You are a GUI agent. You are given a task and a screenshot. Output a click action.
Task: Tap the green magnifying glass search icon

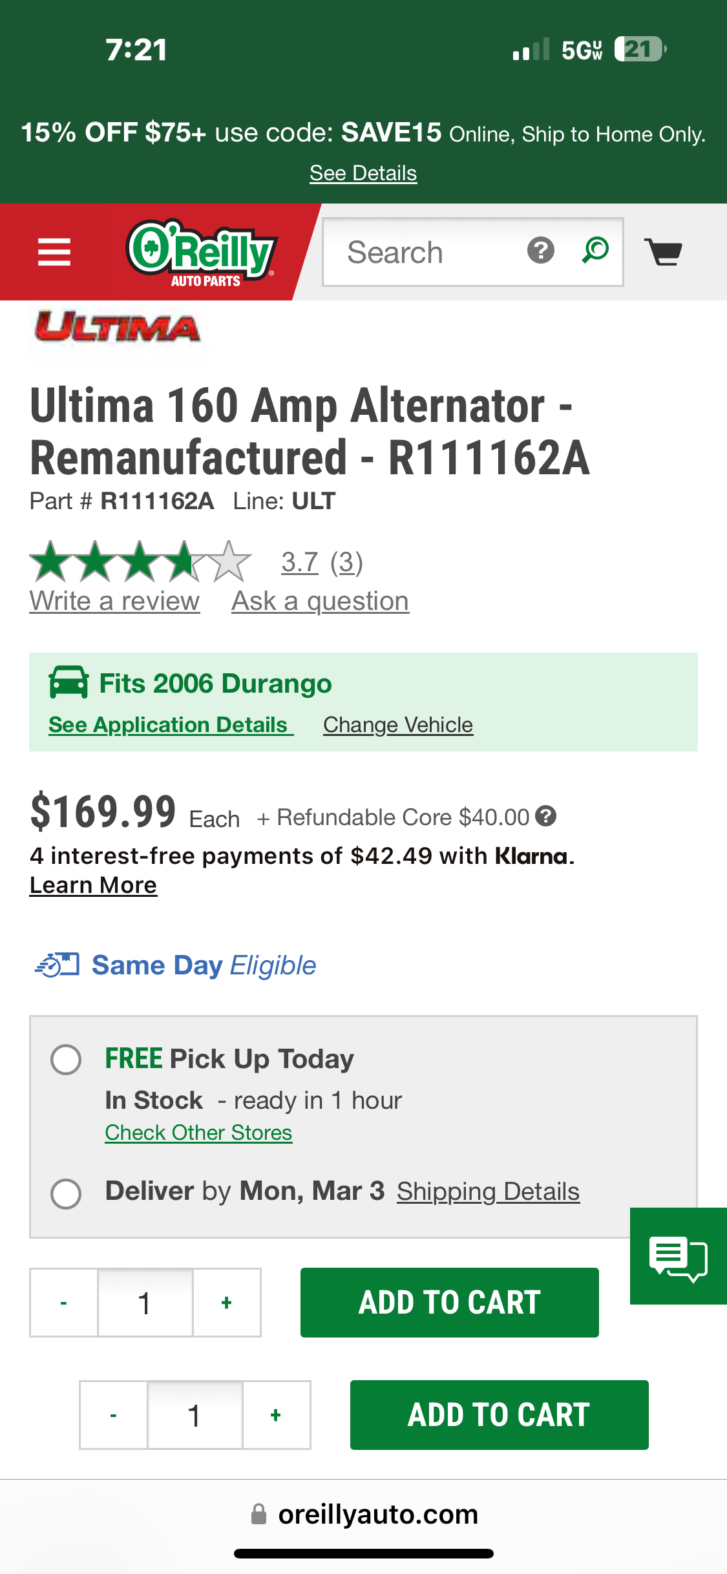(595, 251)
